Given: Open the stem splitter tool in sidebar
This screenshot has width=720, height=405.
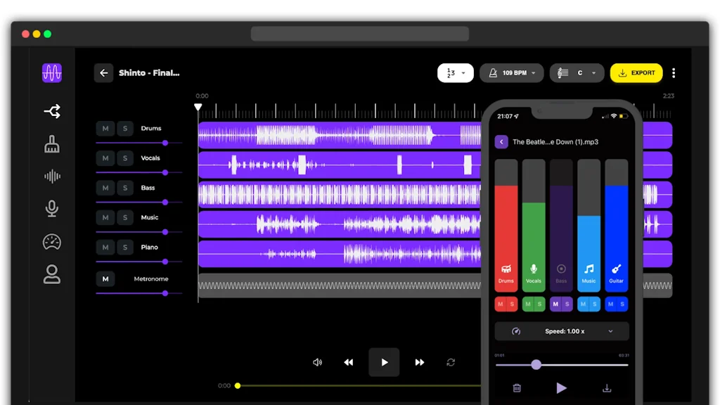Looking at the screenshot, I should coord(51,110).
